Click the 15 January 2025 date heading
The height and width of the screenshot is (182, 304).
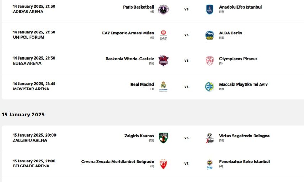point(23,115)
